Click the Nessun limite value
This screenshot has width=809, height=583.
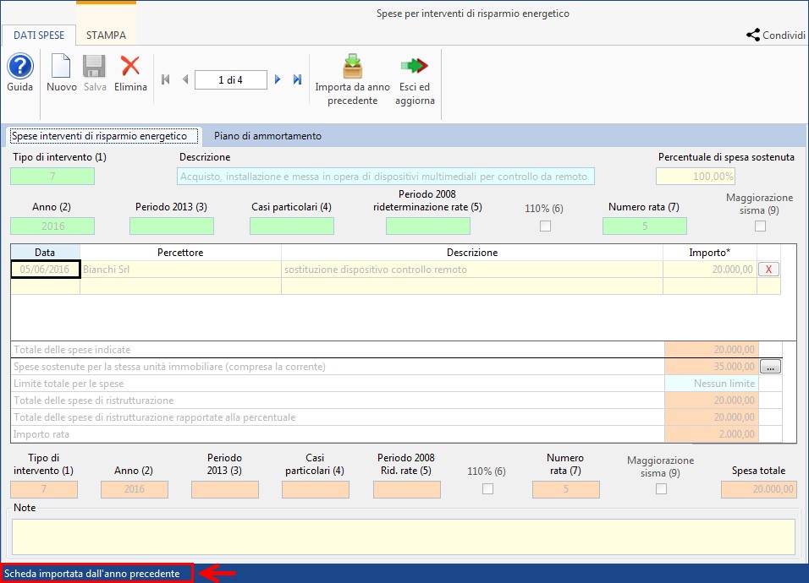pyautogui.click(x=712, y=384)
